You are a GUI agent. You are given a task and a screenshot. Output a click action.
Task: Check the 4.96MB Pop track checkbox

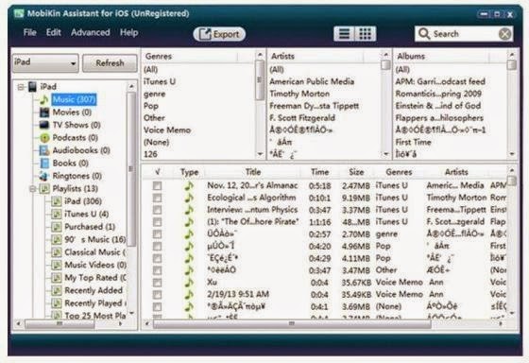coord(157,247)
